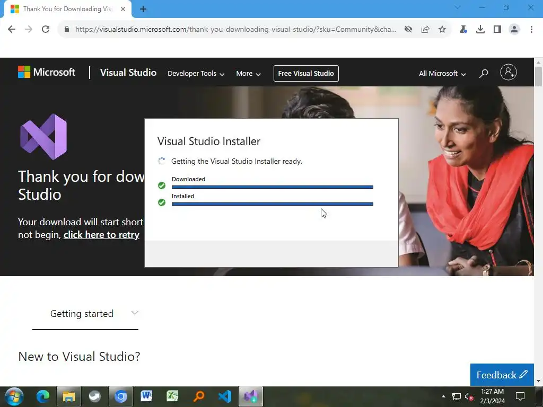Open the share page icon
The width and height of the screenshot is (543, 407).
click(x=425, y=30)
